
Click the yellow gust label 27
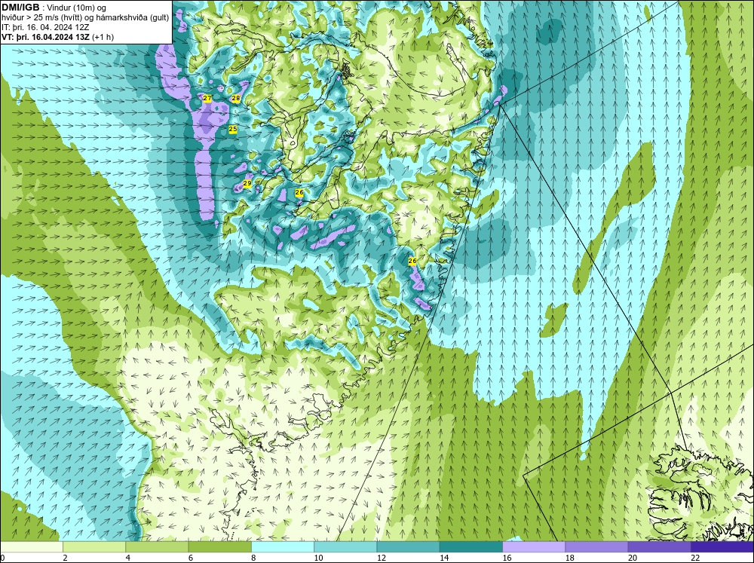(x=207, y=98)
